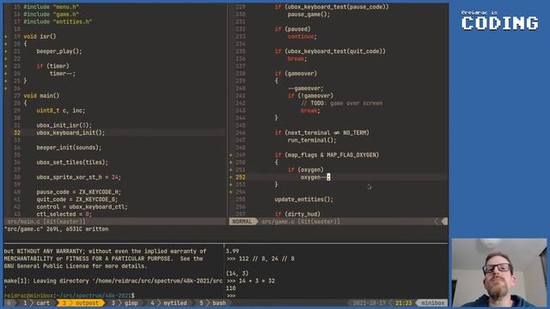Image resolution: width=550 pixels, height=309 pixels.
Task: Click the uint8_t c, inc; declaration
Action: pos(61,111)
